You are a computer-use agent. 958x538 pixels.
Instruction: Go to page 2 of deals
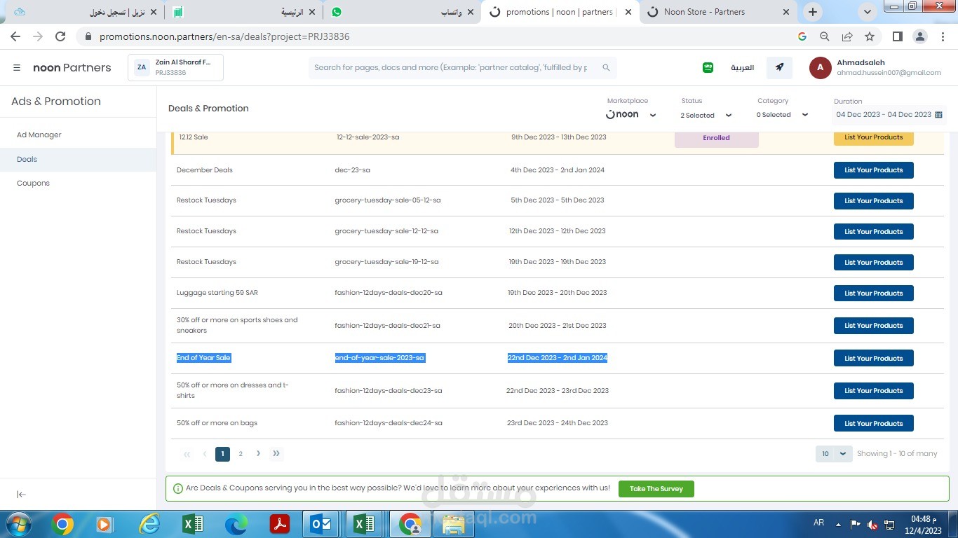click(x=241, y=454)
